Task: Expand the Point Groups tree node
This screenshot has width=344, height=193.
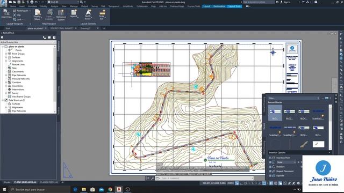Action: [x=6, y=54]
